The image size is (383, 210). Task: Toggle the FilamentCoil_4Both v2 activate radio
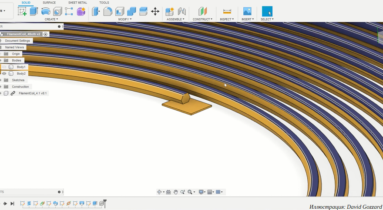tap(45, 34)
